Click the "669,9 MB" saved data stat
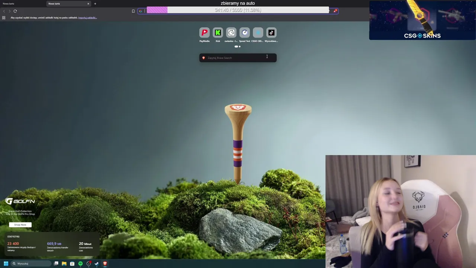The width and height of the screenshot is (476, 268). (54, 243)
